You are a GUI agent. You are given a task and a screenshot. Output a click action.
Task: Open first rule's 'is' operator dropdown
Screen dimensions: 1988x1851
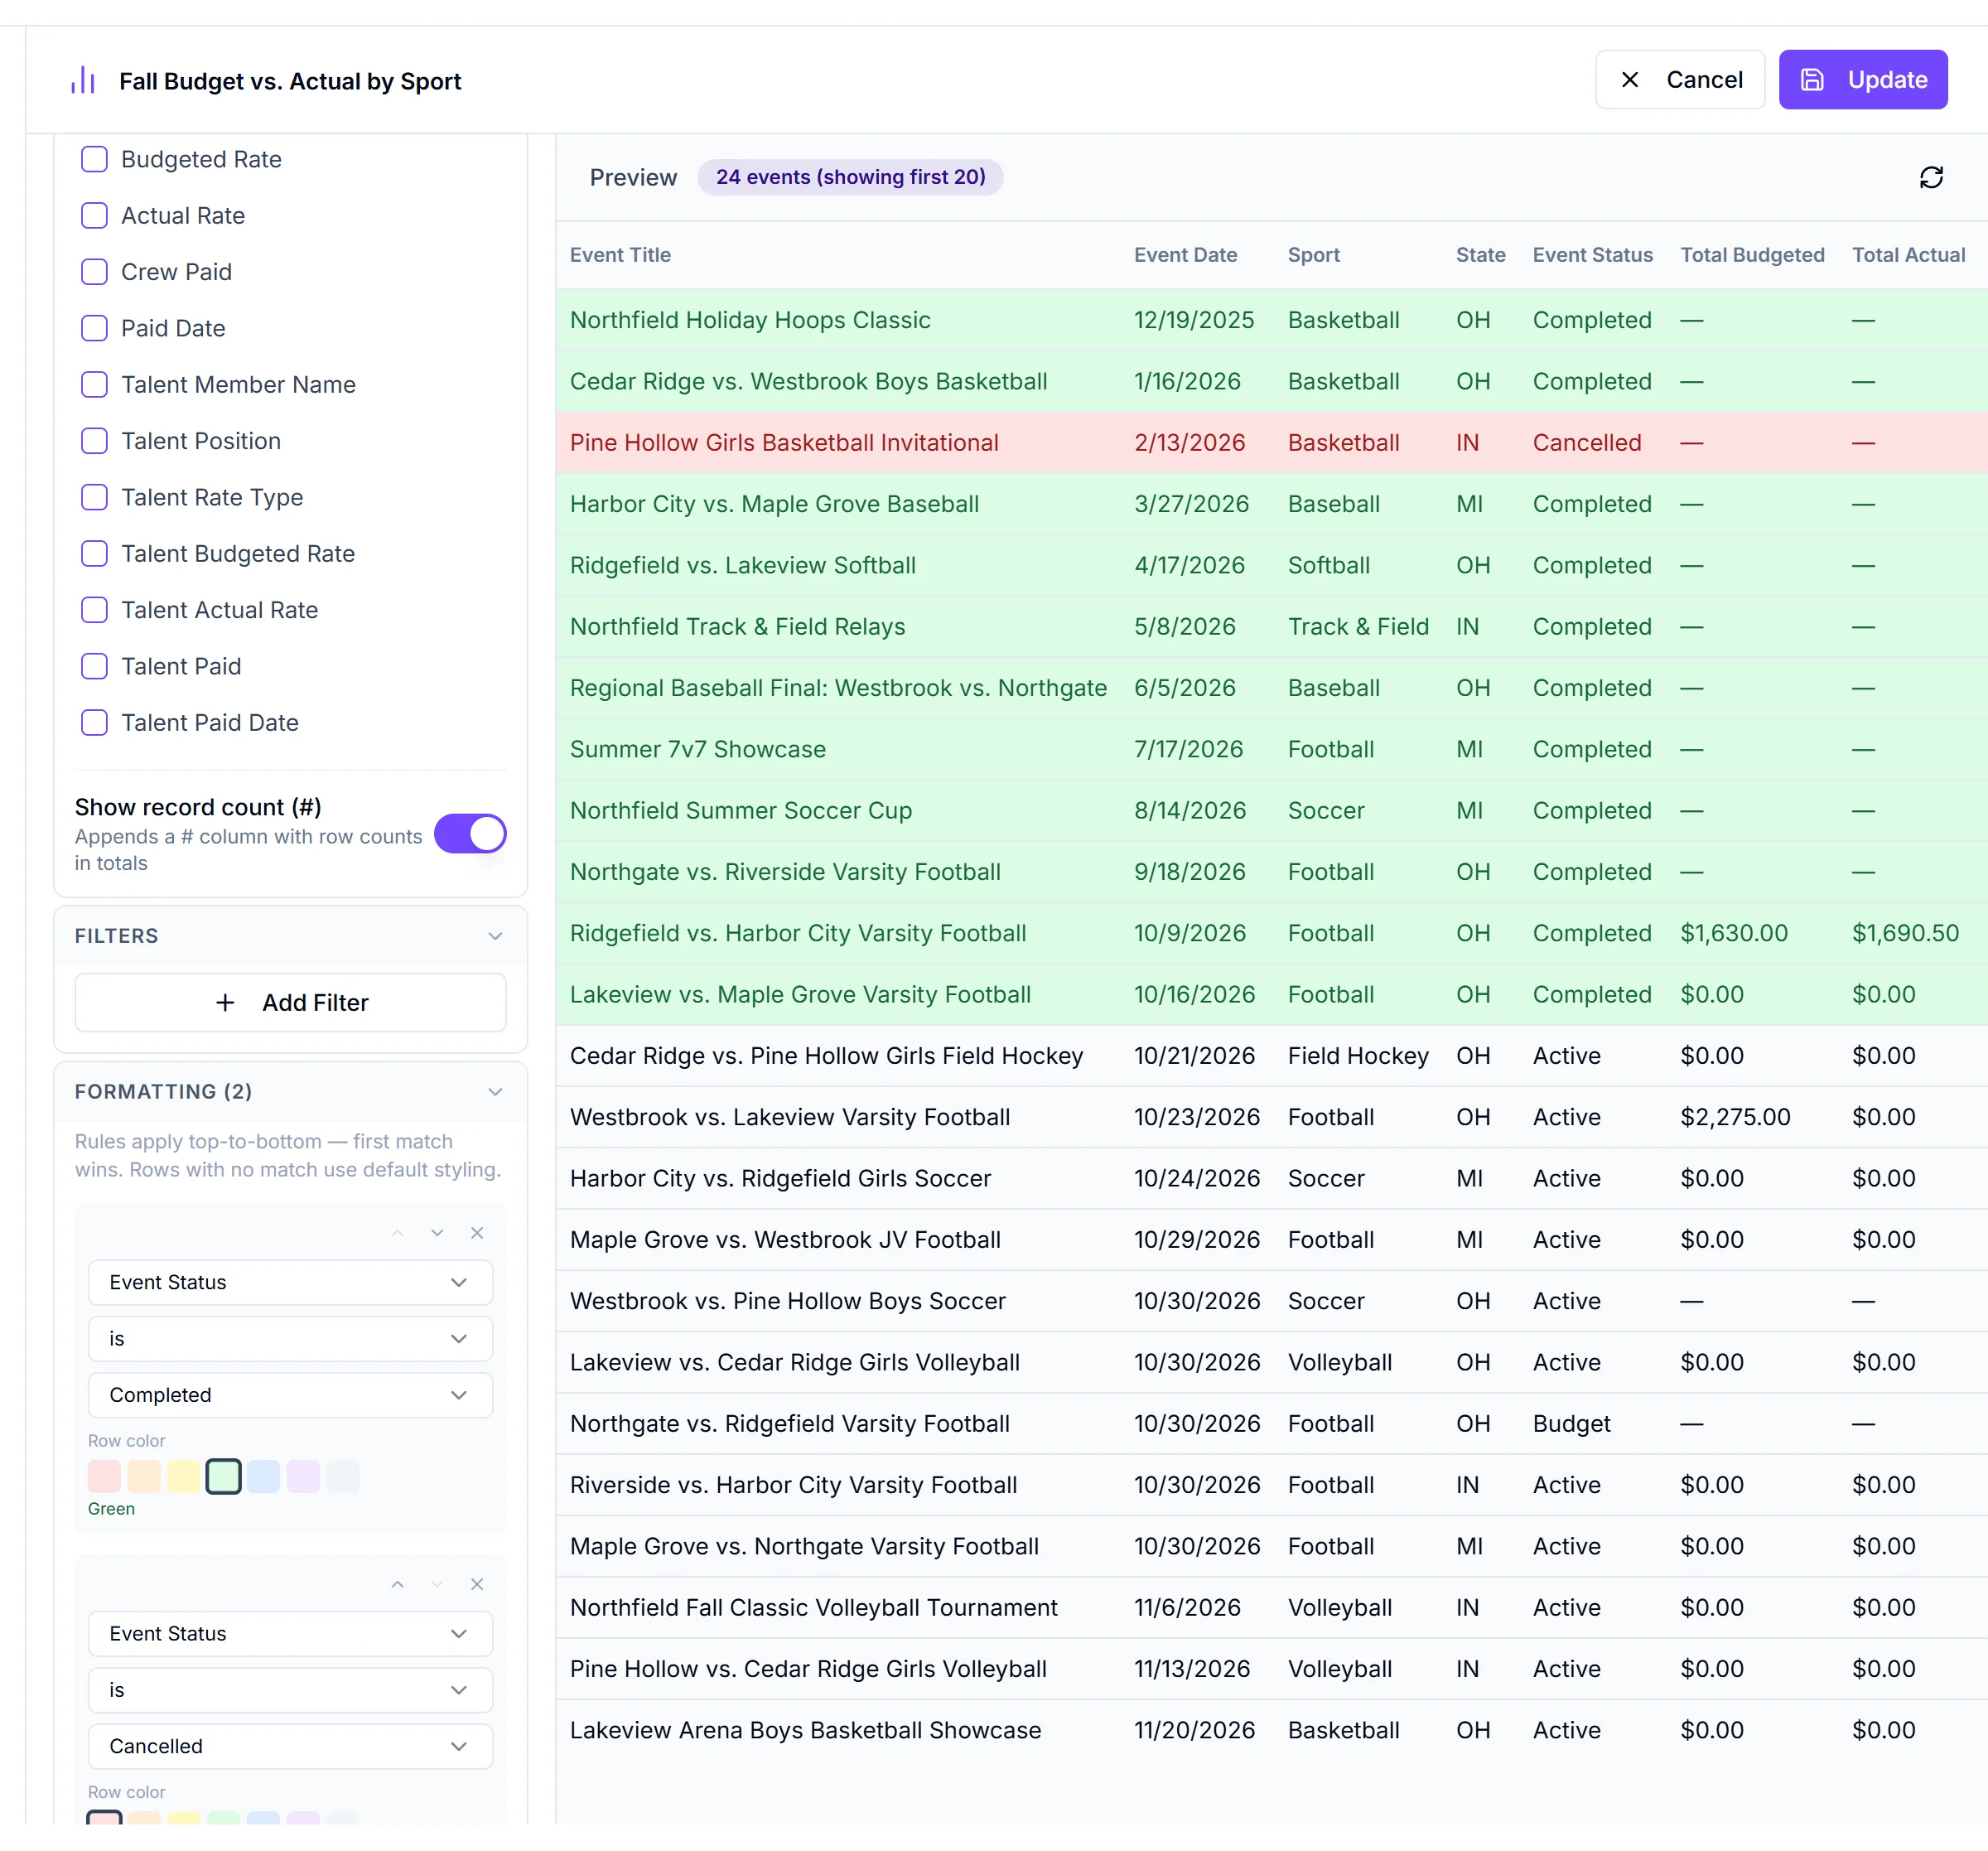[290, 1339]
